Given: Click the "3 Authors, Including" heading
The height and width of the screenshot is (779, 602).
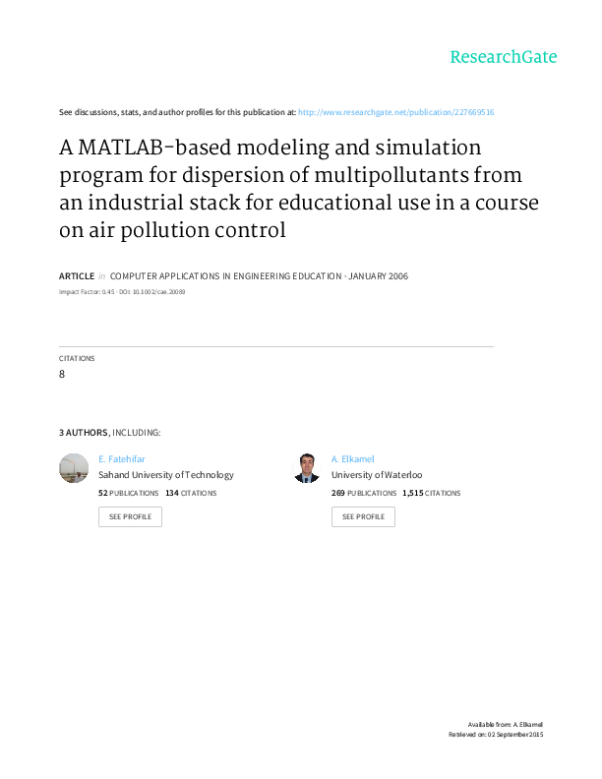Looking at the screenshot, I should click(110, 433).
